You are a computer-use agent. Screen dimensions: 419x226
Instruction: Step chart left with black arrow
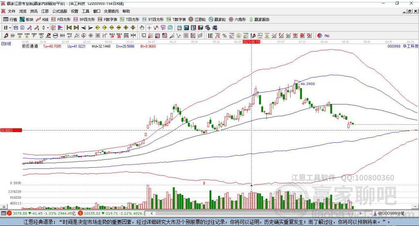(83, 28)
